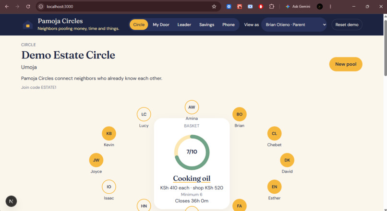
Task: Expand the View as user dropdown
Action: (294, 24)
